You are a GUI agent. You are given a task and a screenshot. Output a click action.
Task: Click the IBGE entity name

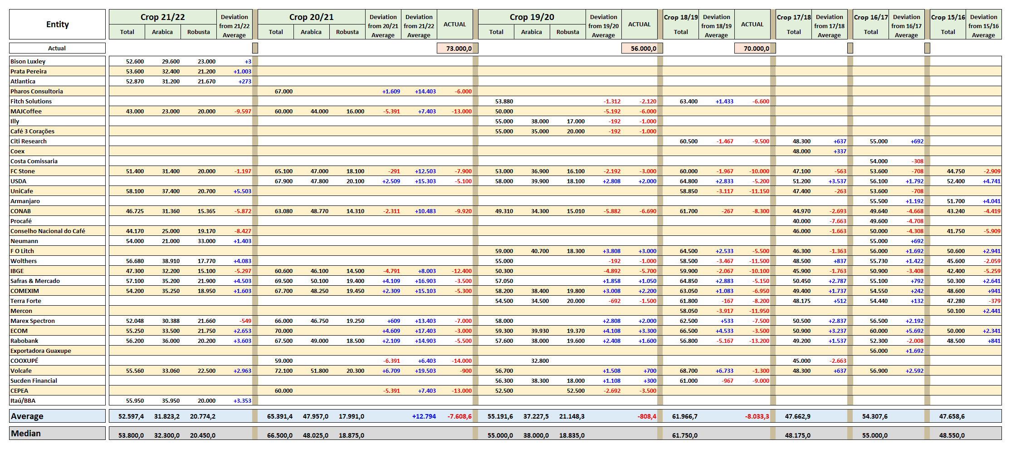pos(17,271)
